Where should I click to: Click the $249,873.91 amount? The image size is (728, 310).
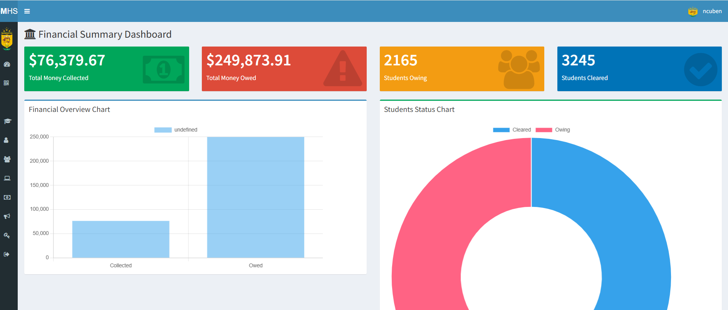[x=248, y=60]
